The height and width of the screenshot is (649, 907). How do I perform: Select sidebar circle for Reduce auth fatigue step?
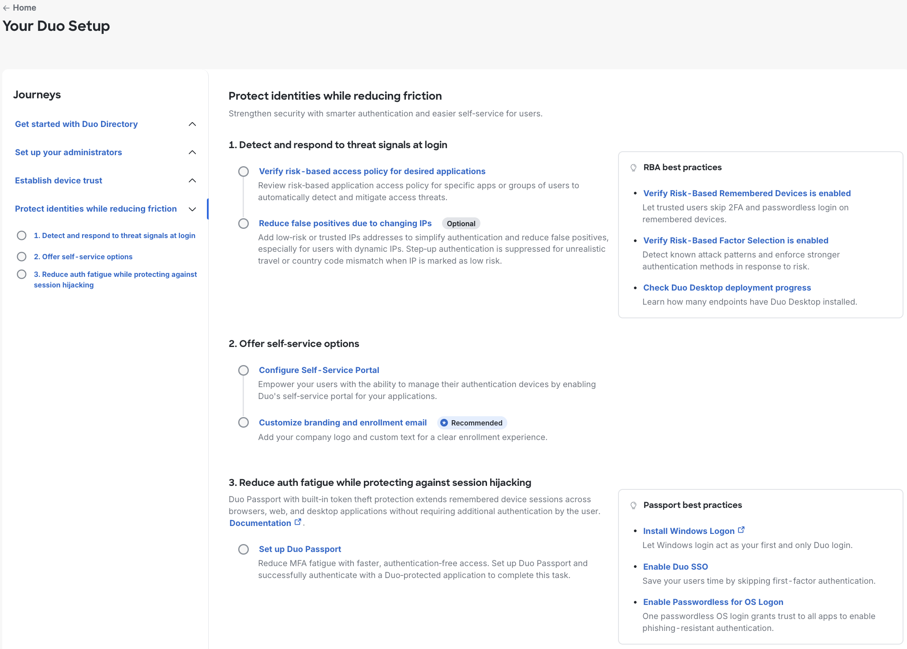click(x=22, y=274)
